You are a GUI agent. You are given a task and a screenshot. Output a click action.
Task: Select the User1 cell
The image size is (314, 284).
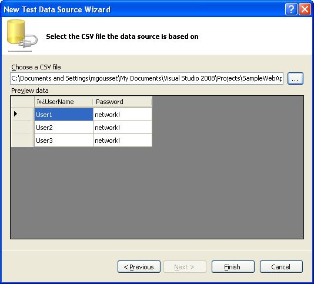point(64,115)
